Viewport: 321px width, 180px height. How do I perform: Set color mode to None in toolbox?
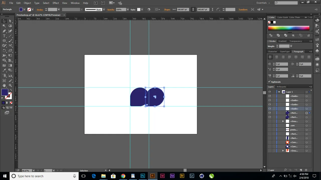tap(11, 102)
